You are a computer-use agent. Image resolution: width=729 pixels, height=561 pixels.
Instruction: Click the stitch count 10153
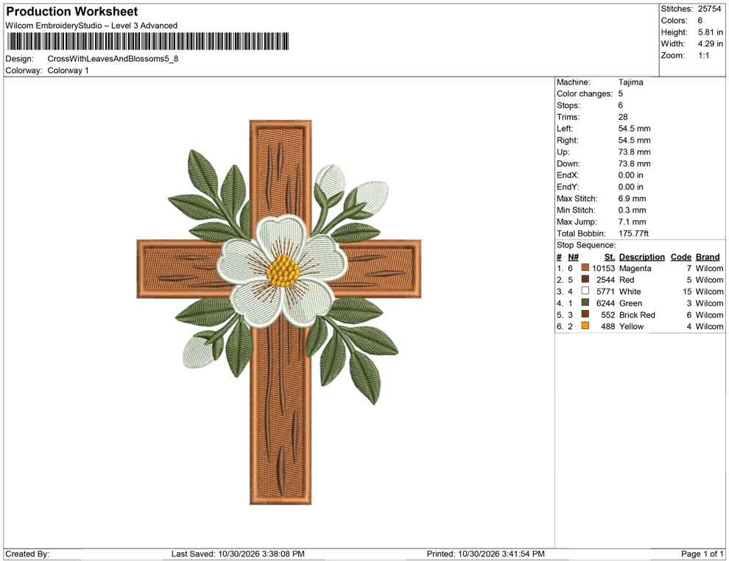pyautogui.click(x=603, y=268)
